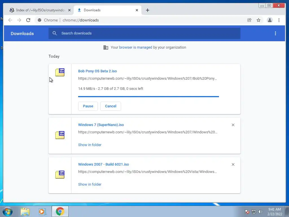Pause the Bob Pony OS download
Viewport: 289px width, 217px height.
coord(88,106)
